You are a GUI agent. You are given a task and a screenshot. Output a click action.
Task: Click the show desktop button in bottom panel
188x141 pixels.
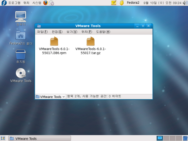point(3,138)
